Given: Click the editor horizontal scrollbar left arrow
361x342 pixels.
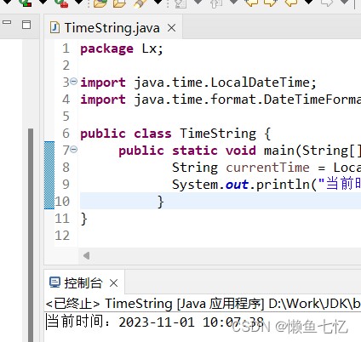Looking at the screenshot, I should coord(87,256).
